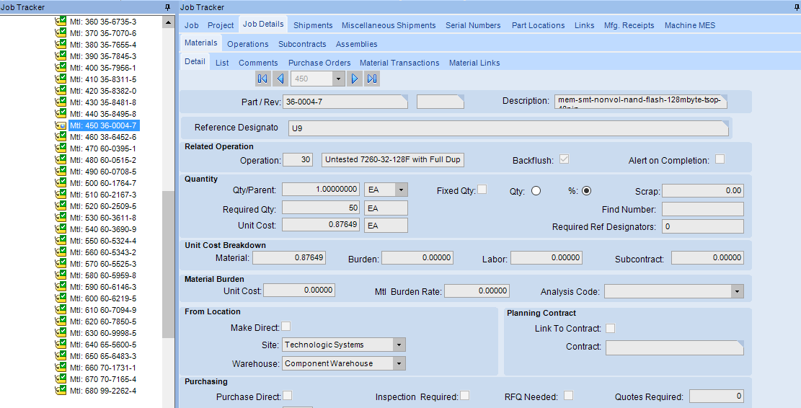Check the Fixed Qty checkbox
Screen dimensions: 801x408
(x=482, y=190)
